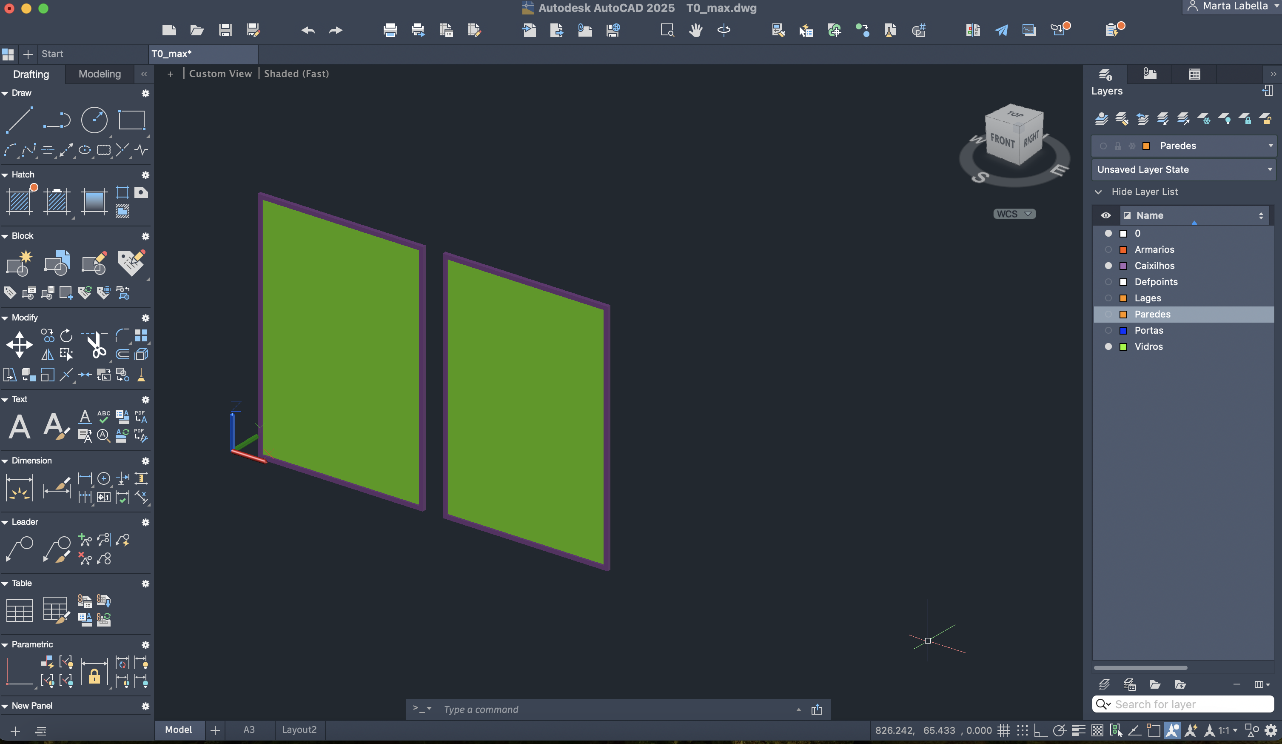Choose the Move tool in Modify panel
The width and height of the screenshot is (1282, 744).
coord(19,345)
